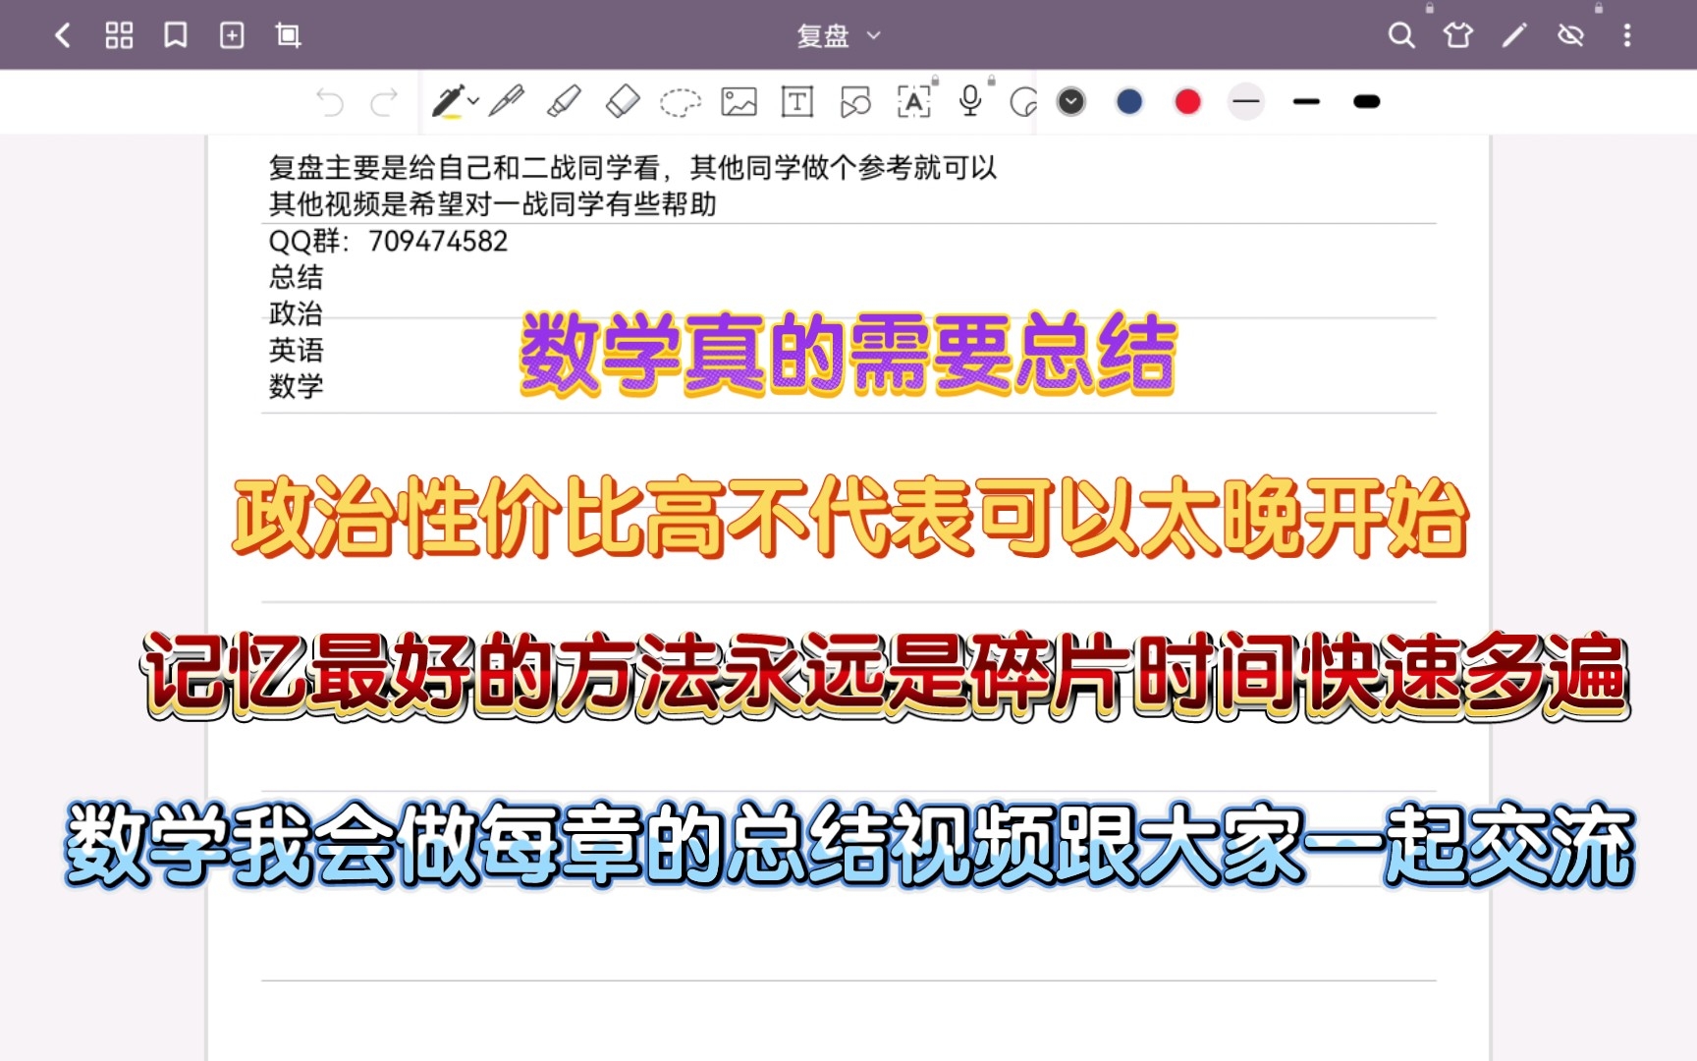
Task: Open the shirt theme icon
Action: pyautogui.click(x=1457, y=36)
